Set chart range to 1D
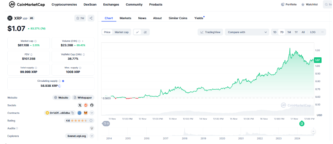This screenshot has height=144, width=333. click(x=275, y=32)
